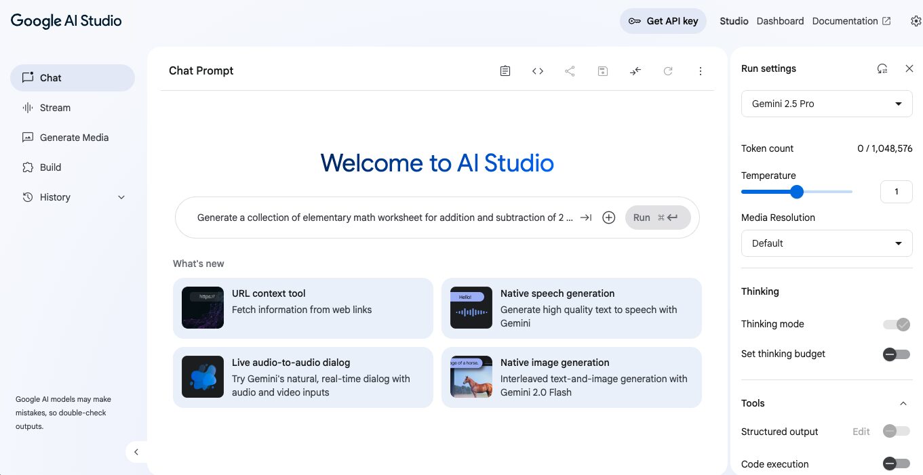Click the Build puzzle icon
923x475 pixels.
tap(28, 167)
